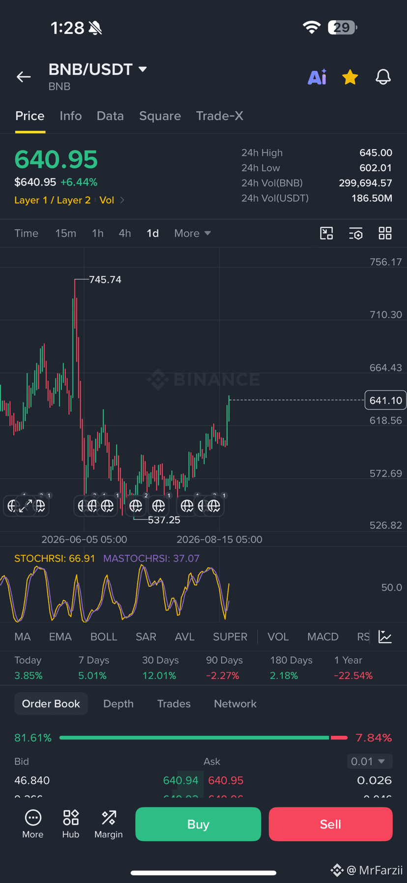This screenshot has height=883, width=407.
Task: Tap the 1 Year -22.54% performance
Action: 353,668
